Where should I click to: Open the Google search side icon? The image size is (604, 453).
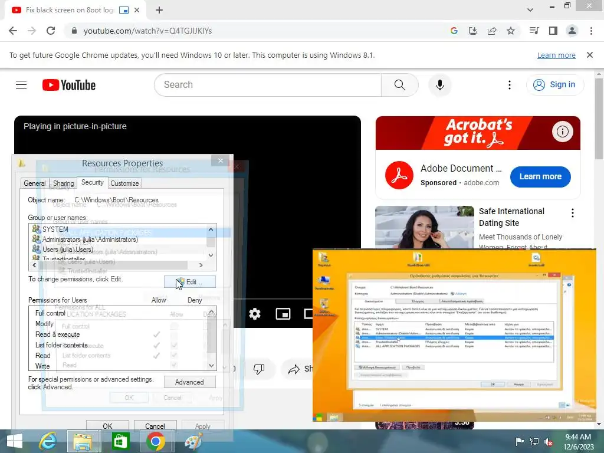[454, 31]
